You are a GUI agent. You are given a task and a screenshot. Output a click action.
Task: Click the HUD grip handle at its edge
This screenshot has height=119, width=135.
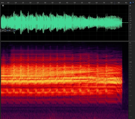[1, 30]
